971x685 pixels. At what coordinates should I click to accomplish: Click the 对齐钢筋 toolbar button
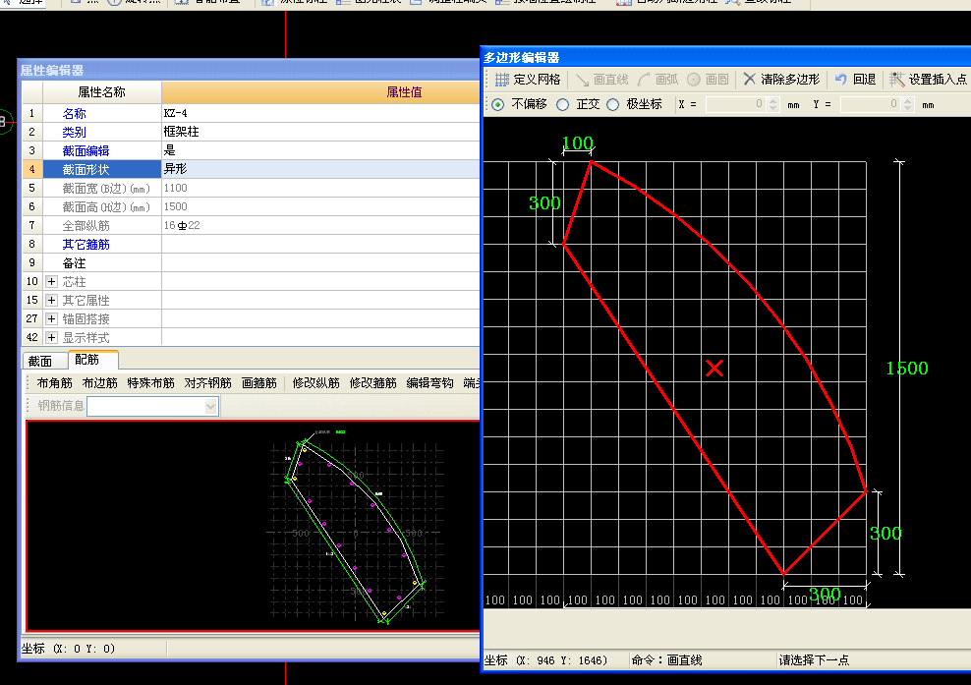[x=207, y=383]
